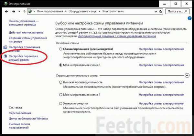Go back with the left arrow
This screenshot has width=194, height=136.
coord(6,12)
